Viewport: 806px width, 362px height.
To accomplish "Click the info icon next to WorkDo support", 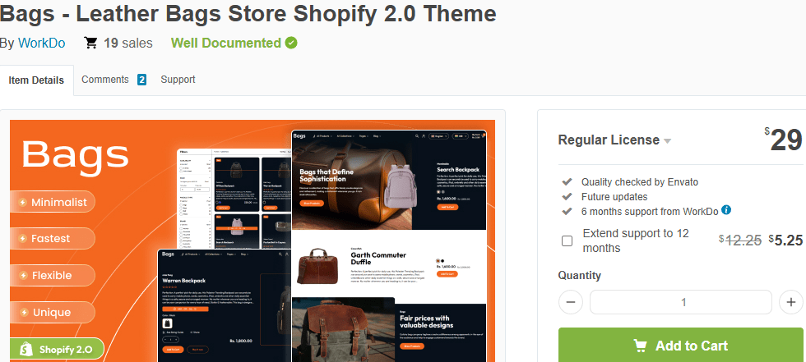I will click(726, 209).
